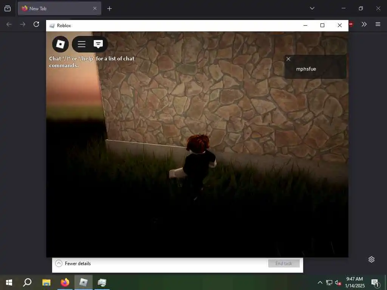
Task: Open File Explorer from taskbar
Action: click(x=46, y=282)
